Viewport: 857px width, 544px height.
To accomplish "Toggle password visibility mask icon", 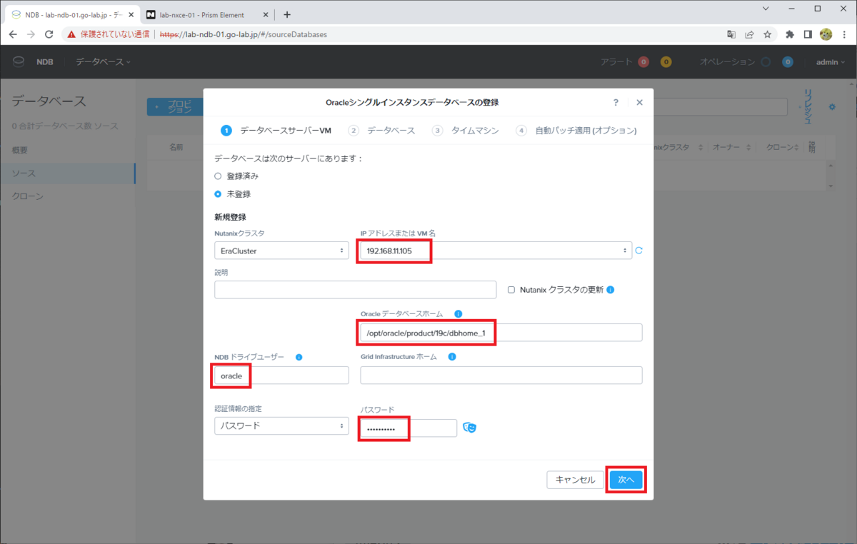I will 469,427.
